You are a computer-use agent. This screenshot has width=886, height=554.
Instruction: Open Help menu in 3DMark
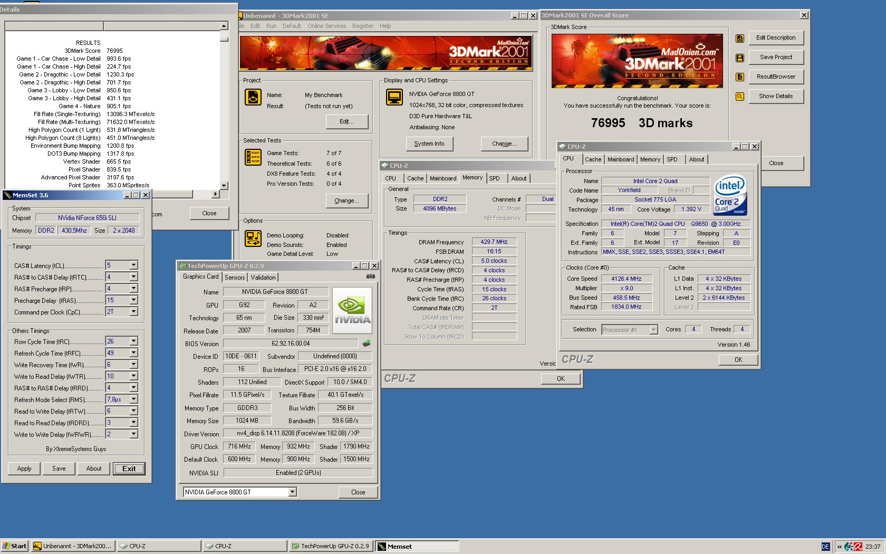click(x=386, y=26)
